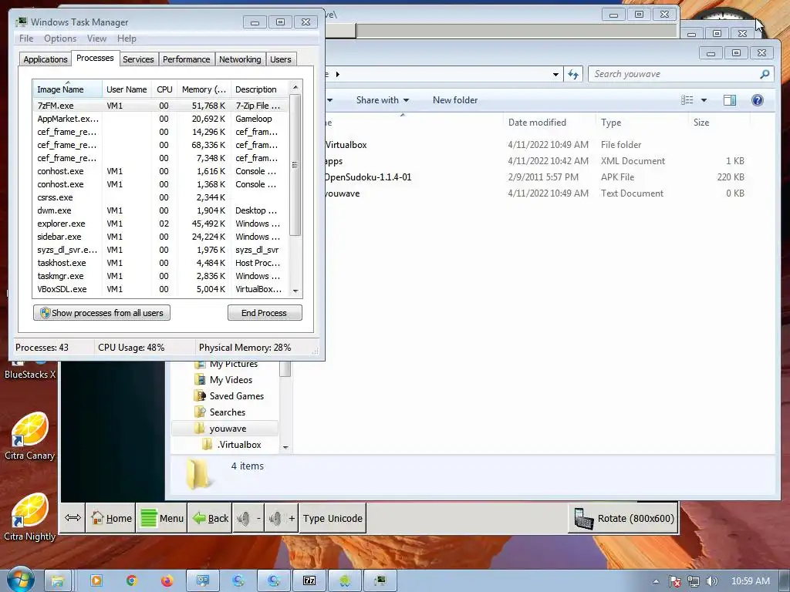Click the Windows Explorer taskbar icon
This screenshot has height=592, width=790.
(57, 581)
